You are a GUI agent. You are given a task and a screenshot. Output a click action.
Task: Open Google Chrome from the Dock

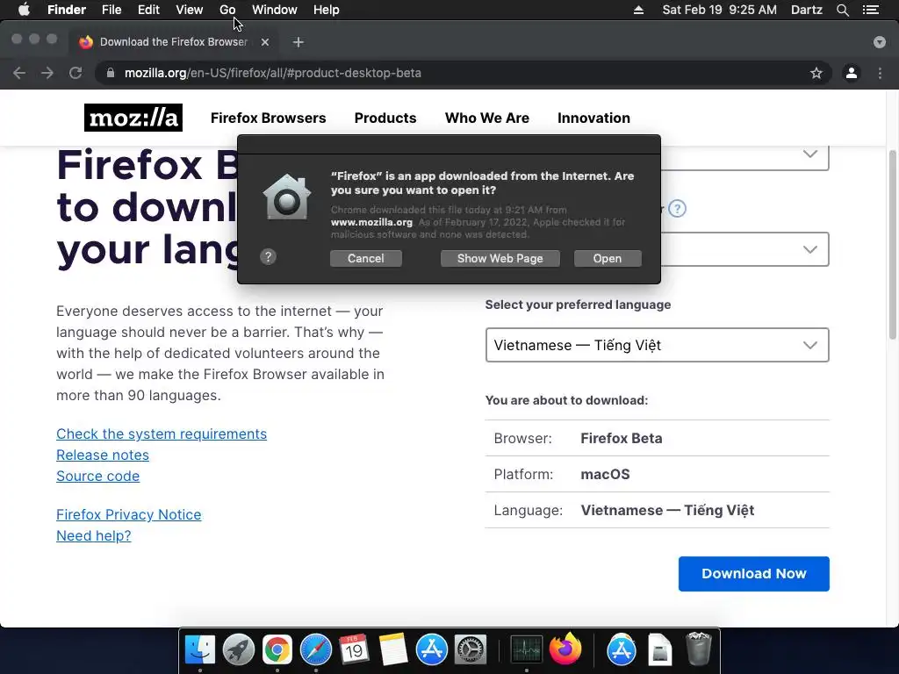[x=277, y=650]
